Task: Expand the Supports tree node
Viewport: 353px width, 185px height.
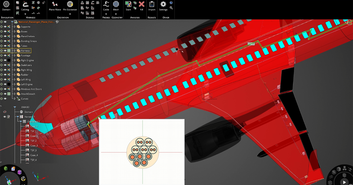Action: point(15,27)
